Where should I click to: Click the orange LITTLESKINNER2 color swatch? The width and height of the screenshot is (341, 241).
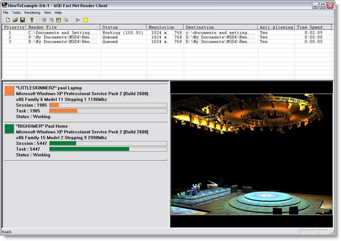click(9, 91)
